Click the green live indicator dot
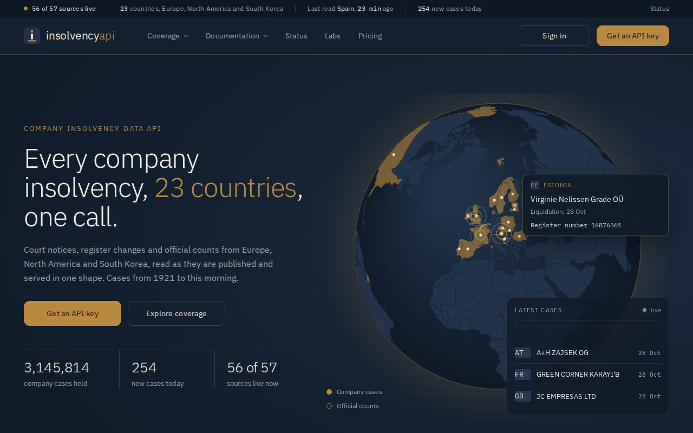Viewport: 693px width, 433px height. (644, 310)
